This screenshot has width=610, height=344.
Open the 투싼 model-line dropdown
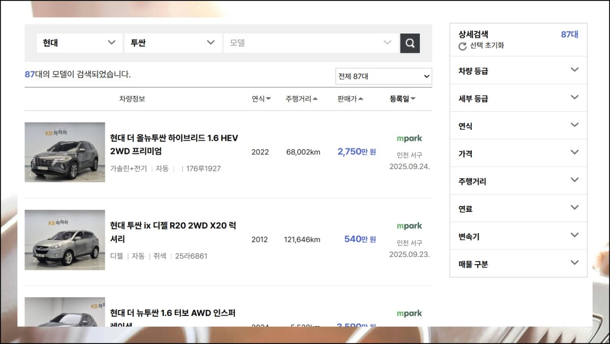[173, 43]
